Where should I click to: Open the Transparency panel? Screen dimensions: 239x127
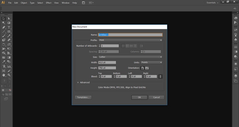tap(236, 57)
